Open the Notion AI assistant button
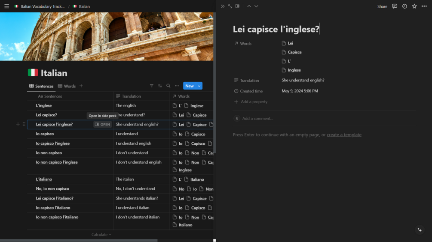432x242 pixels. (420, 230)
